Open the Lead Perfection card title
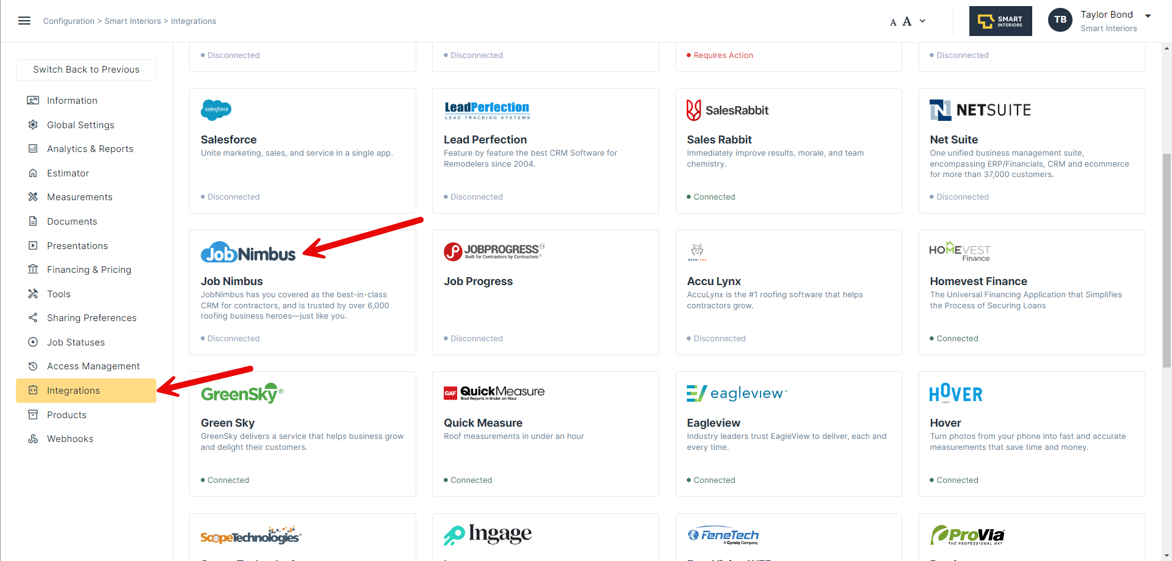This screenshot has height=561, width=1172. 485,140
